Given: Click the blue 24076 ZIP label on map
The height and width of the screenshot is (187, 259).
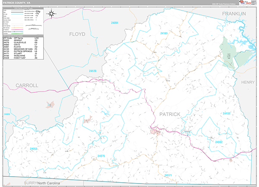Looking at the screenshot, I should coord(101,156).
